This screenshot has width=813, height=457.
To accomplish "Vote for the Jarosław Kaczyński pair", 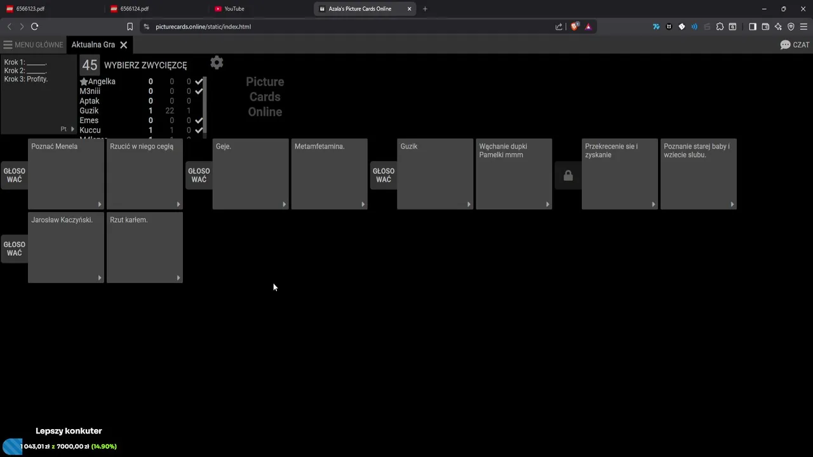I will pyautogui.click(x=13, y=249).
